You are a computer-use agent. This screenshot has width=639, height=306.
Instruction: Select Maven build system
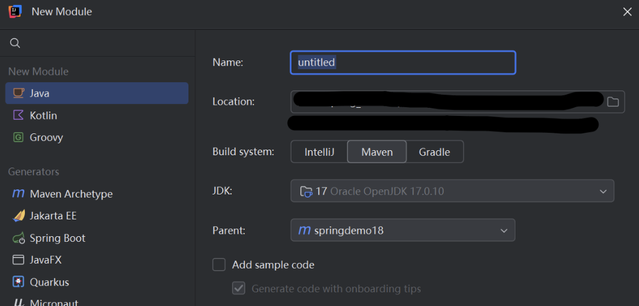pyautogui.click(x=377, y=152)
